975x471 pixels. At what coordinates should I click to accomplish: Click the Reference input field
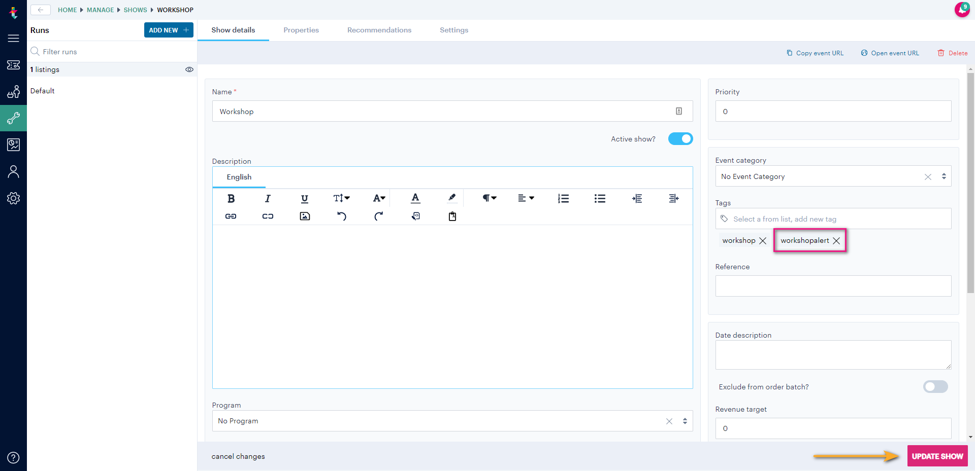(833, 286)
